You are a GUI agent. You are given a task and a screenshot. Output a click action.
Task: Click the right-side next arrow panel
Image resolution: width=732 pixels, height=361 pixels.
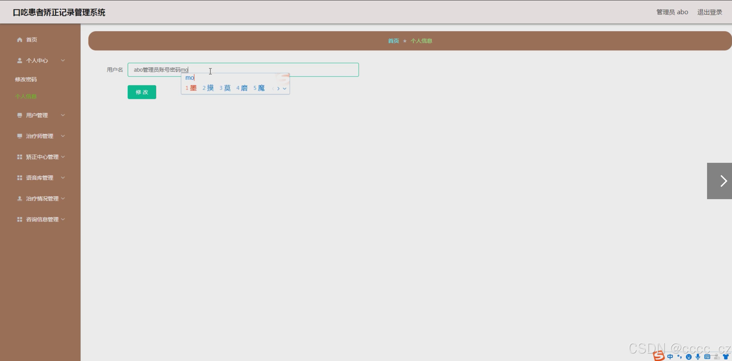(719, 181)
